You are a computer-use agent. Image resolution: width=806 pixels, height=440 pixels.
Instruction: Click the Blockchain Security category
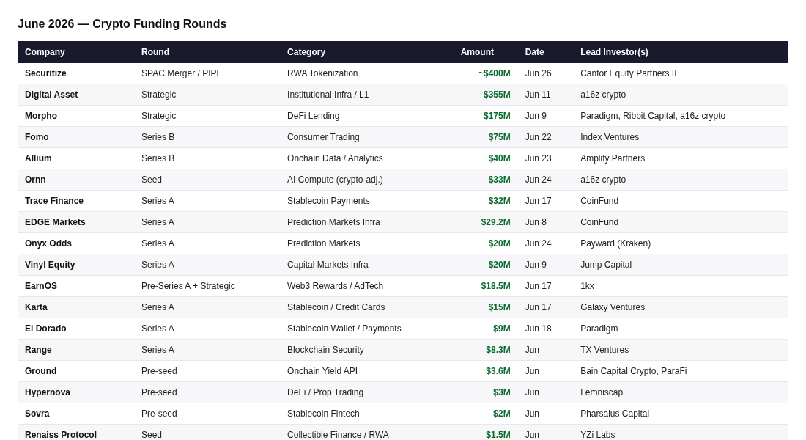(x=325, y=350)
